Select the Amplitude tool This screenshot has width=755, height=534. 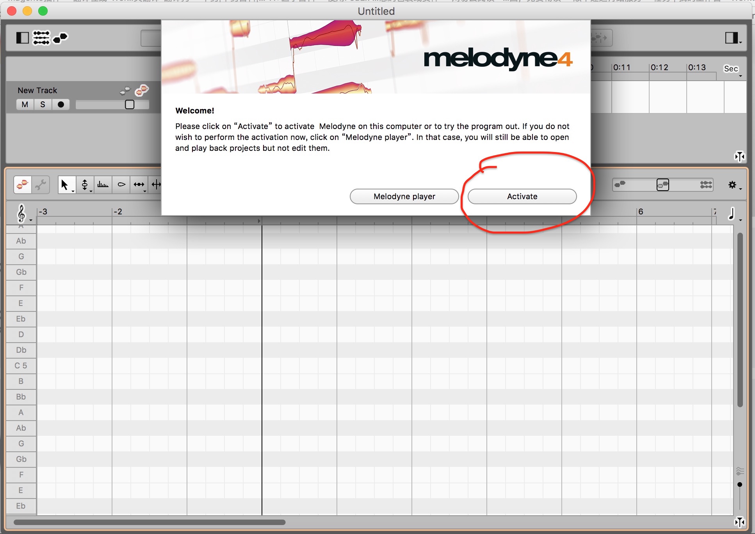[x=121, y=184]
